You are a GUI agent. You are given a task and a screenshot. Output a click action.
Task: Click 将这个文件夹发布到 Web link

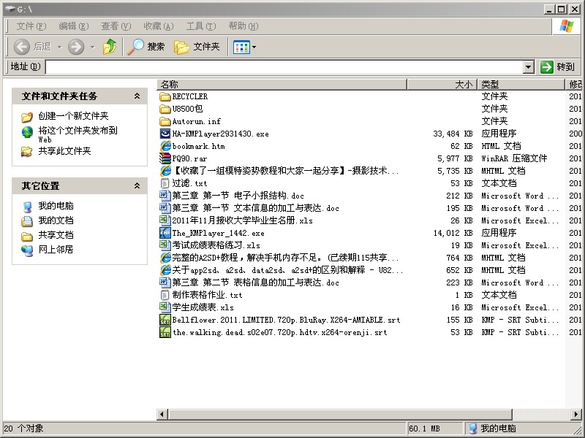78,134
